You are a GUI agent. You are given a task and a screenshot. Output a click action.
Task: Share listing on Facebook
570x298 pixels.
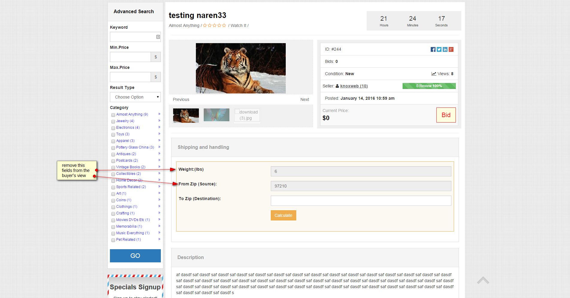[x=433, y=49]
